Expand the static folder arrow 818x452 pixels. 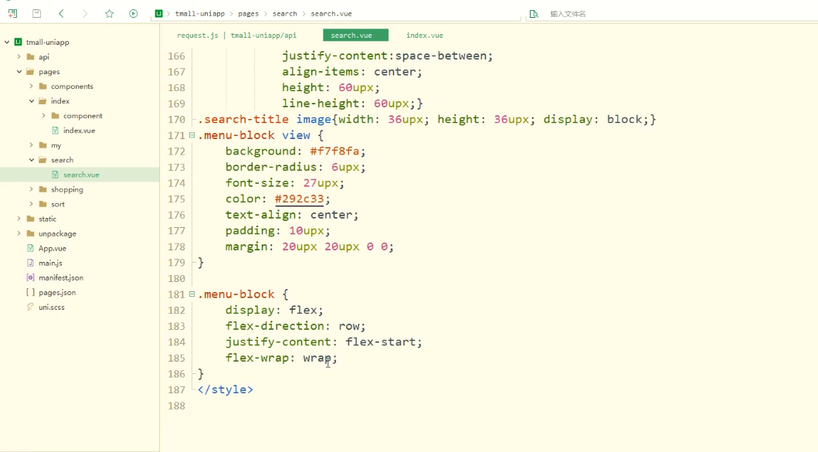(x=19, y=219)
